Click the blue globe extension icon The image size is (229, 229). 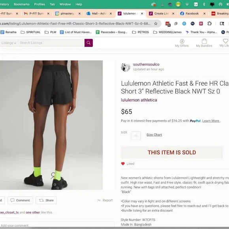pyautogui.click(x=184, y=24)
